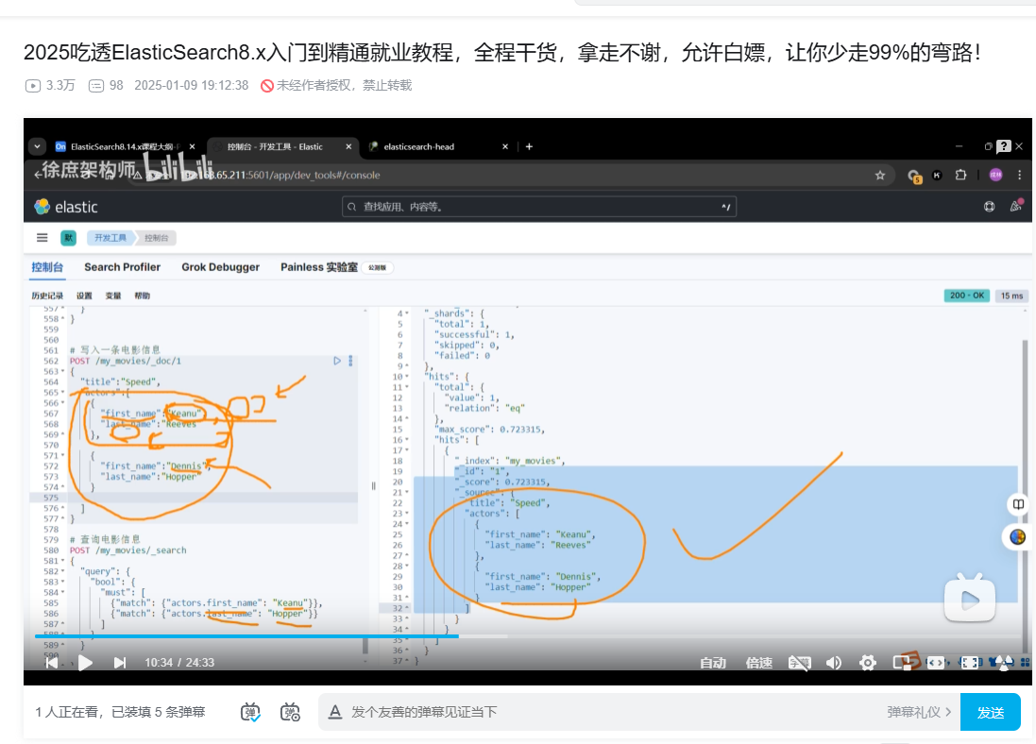This screenshot has height=744, width=1036.
Task: Open a new browser tab with plus
Action: click(529, 146)
